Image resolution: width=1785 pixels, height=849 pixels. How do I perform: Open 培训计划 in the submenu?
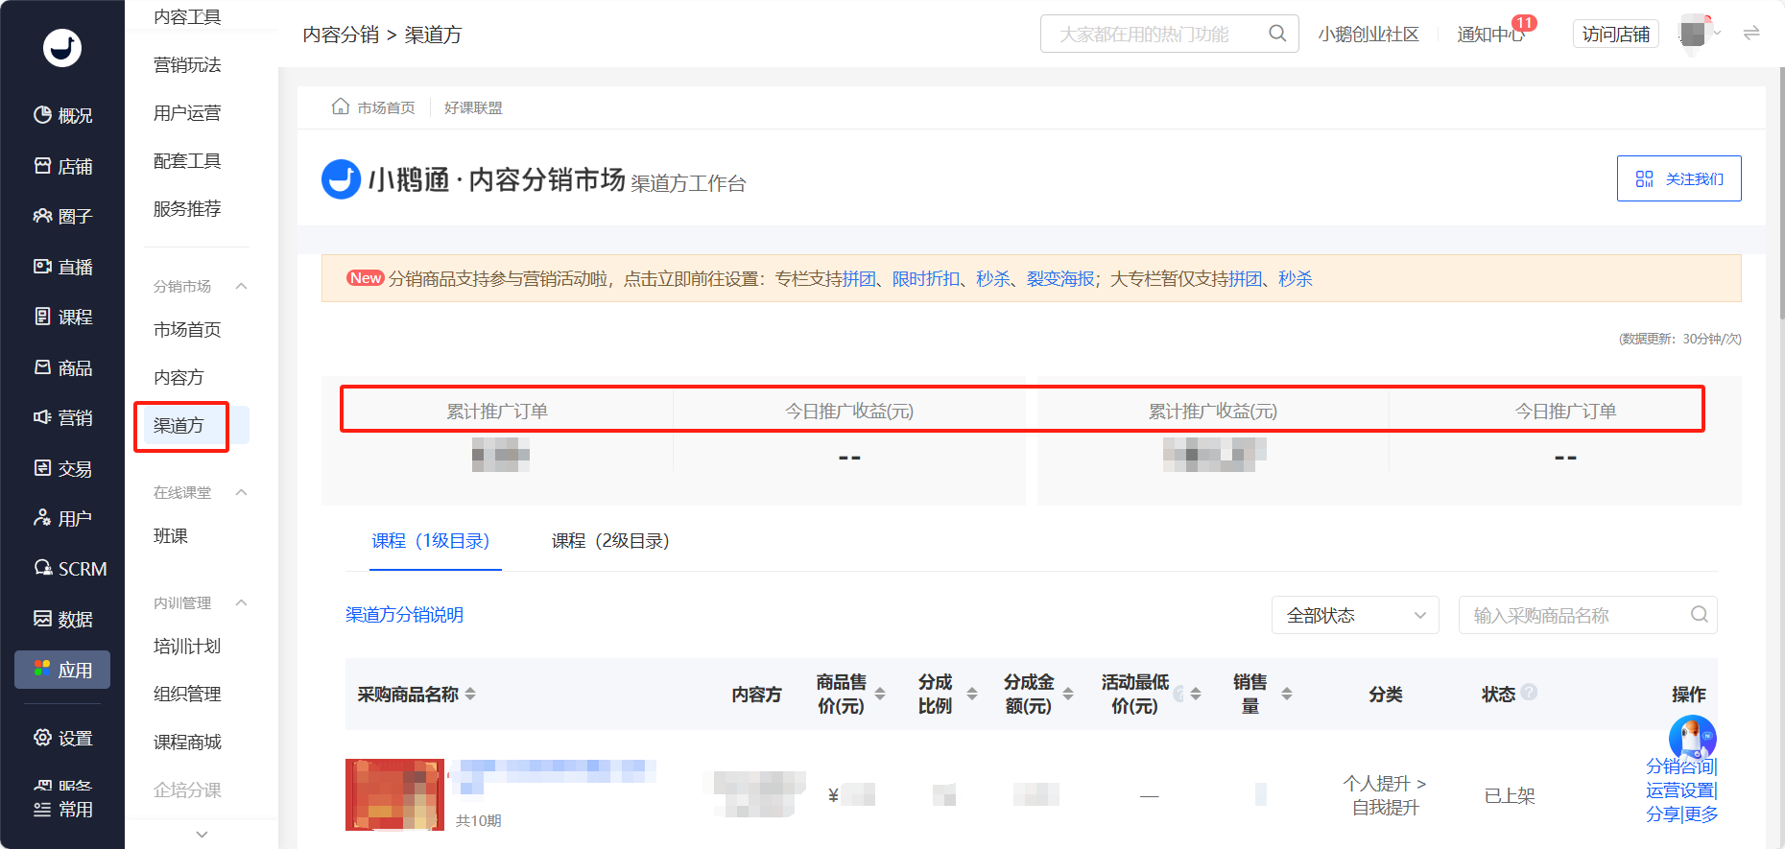click(x=187, y=646)
